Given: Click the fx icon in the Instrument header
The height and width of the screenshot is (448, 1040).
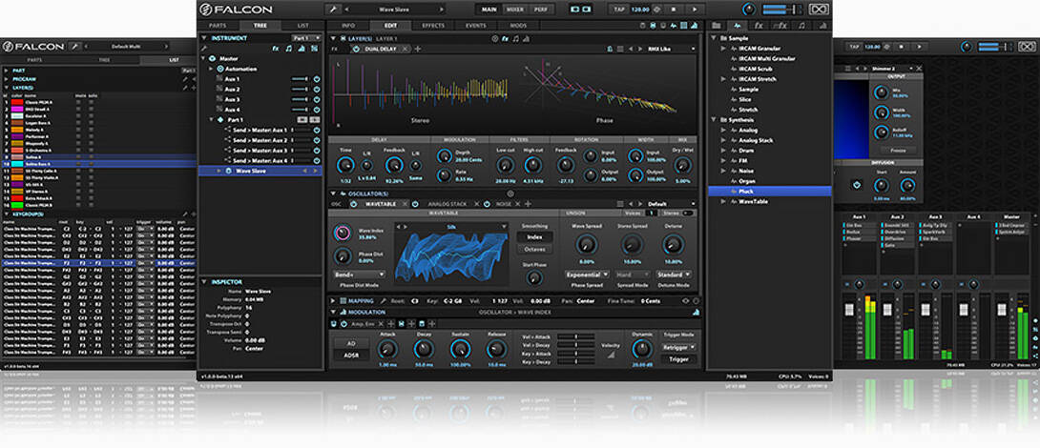Looking at the screenshot, I should (276, 48).
